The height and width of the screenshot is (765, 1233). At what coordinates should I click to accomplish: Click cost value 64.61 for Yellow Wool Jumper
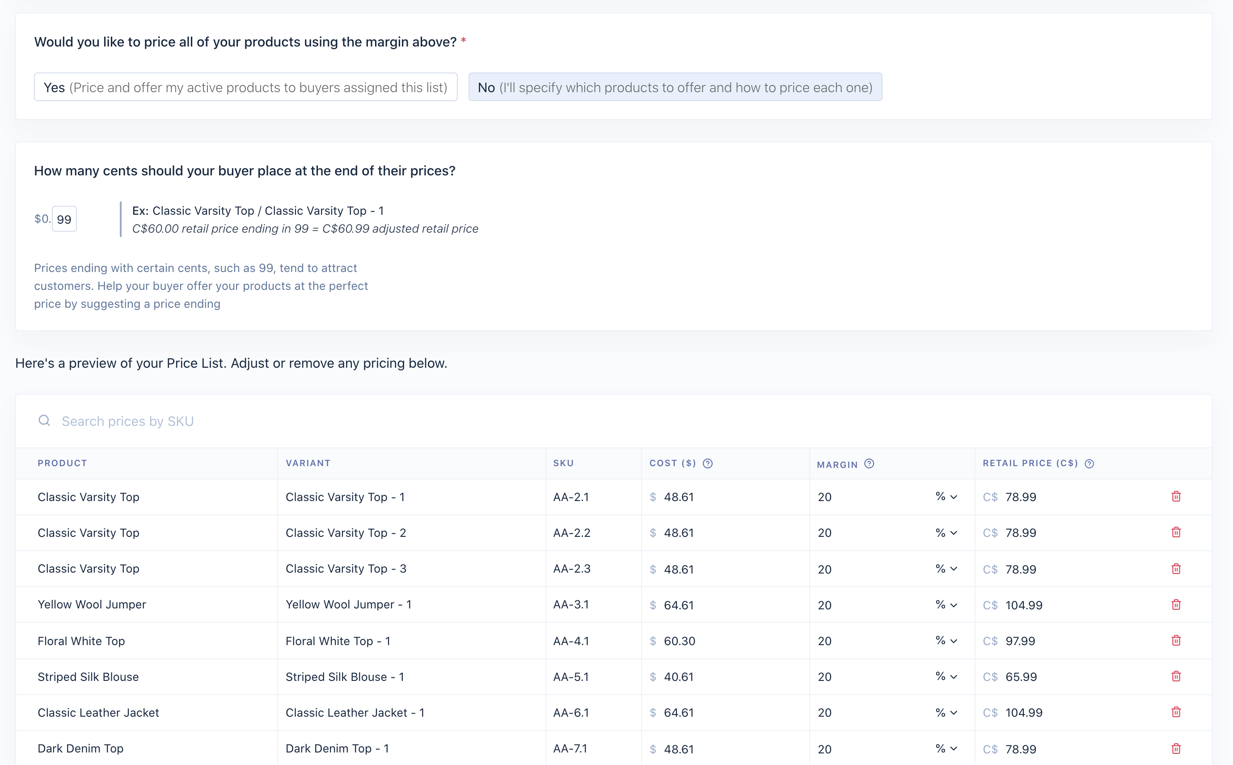coord(679,605)
